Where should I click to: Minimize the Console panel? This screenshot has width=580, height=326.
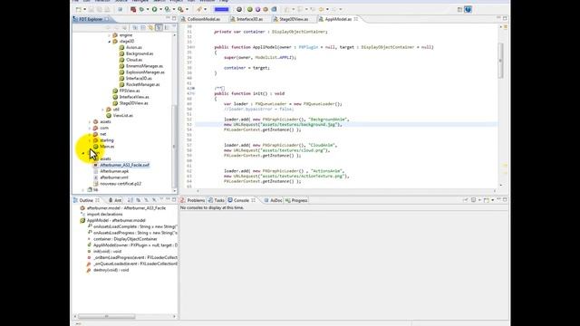[498, 199]
